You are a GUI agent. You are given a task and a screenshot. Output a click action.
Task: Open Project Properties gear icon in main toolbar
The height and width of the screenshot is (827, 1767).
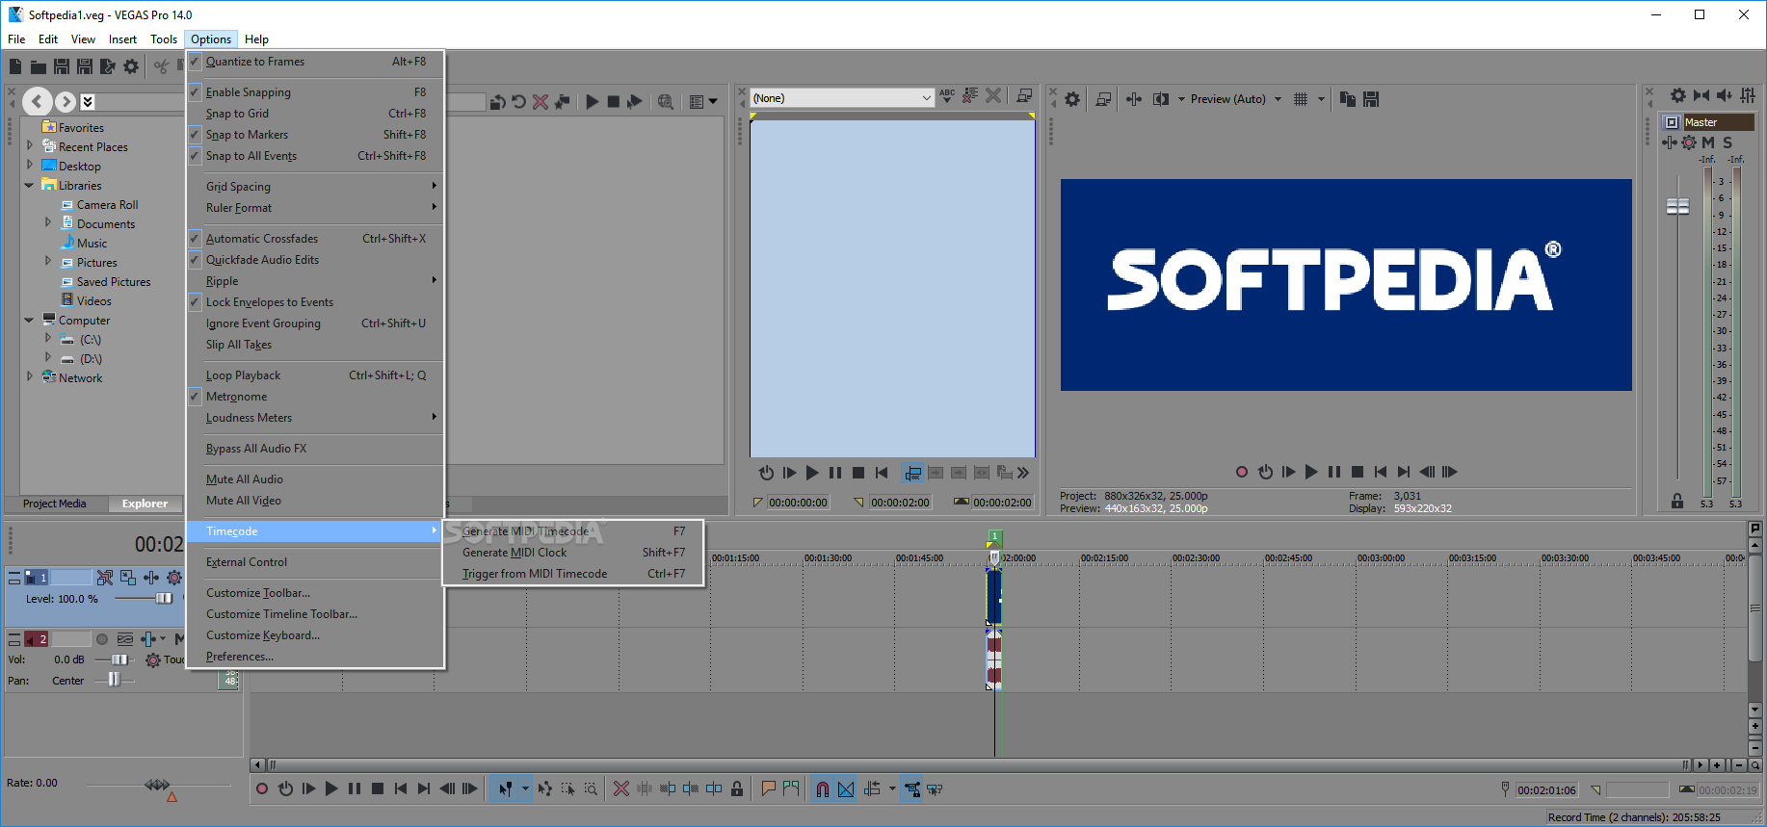click(x=131, y=66)
